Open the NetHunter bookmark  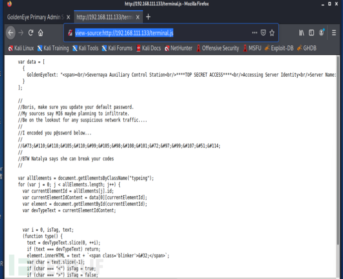point(178,48)
